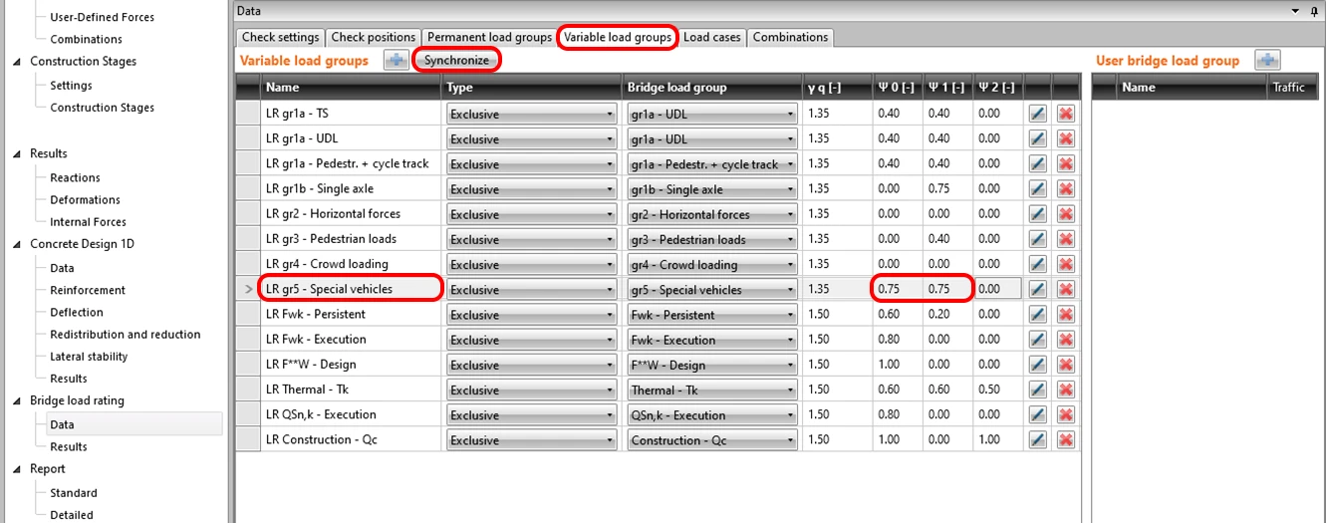Open Bridge load group dropdown for gr5 - Special vehicles
The image size is (1326, 523).
click(712, 289)
